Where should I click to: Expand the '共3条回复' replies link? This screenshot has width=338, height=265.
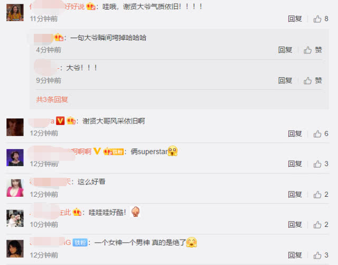(x=52, y=99)
